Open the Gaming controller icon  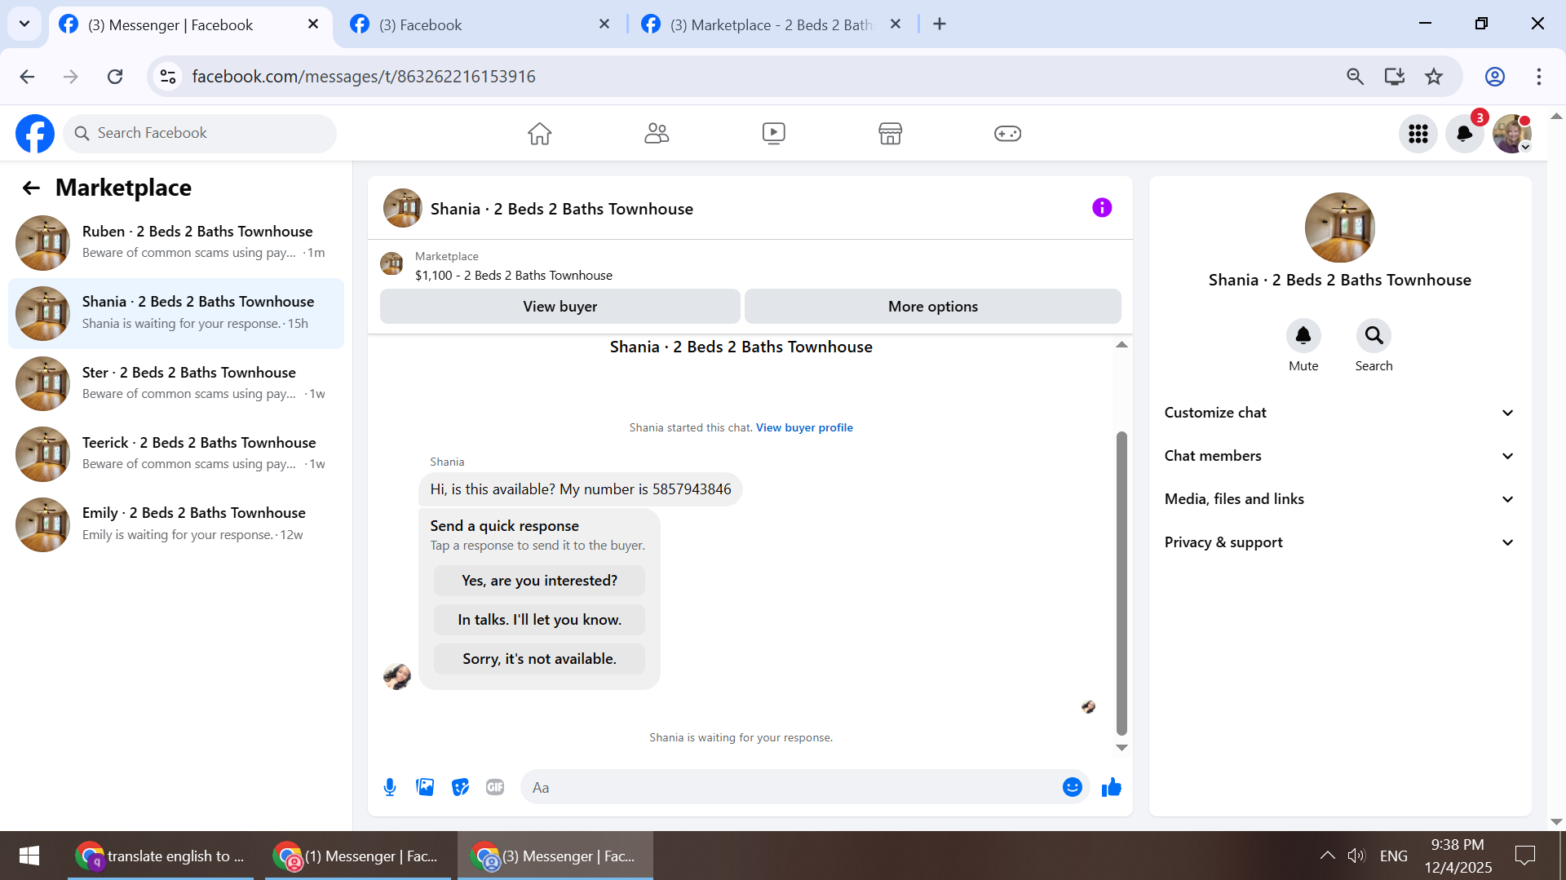coord(1007,133)
